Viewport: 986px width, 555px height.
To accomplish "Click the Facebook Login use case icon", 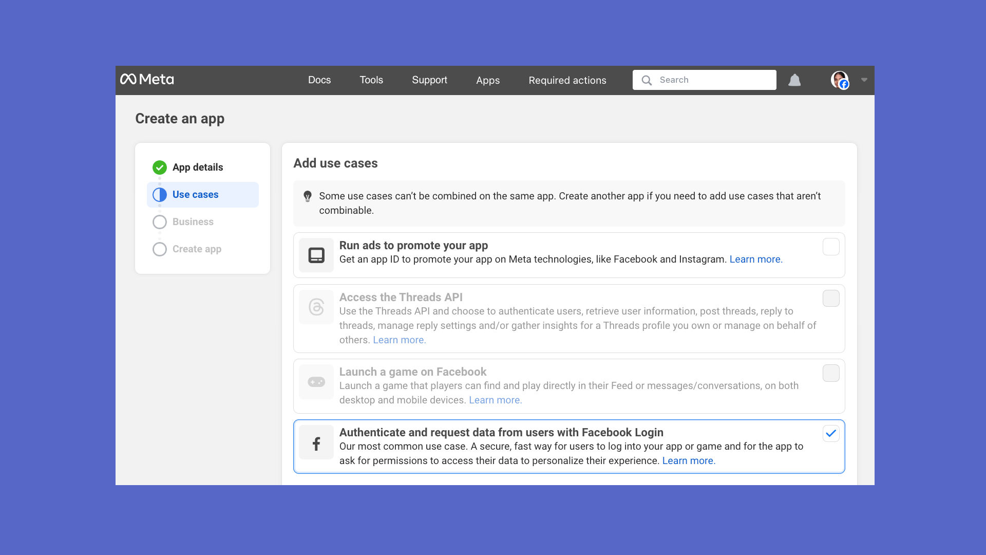I will (x=316, y=442).
